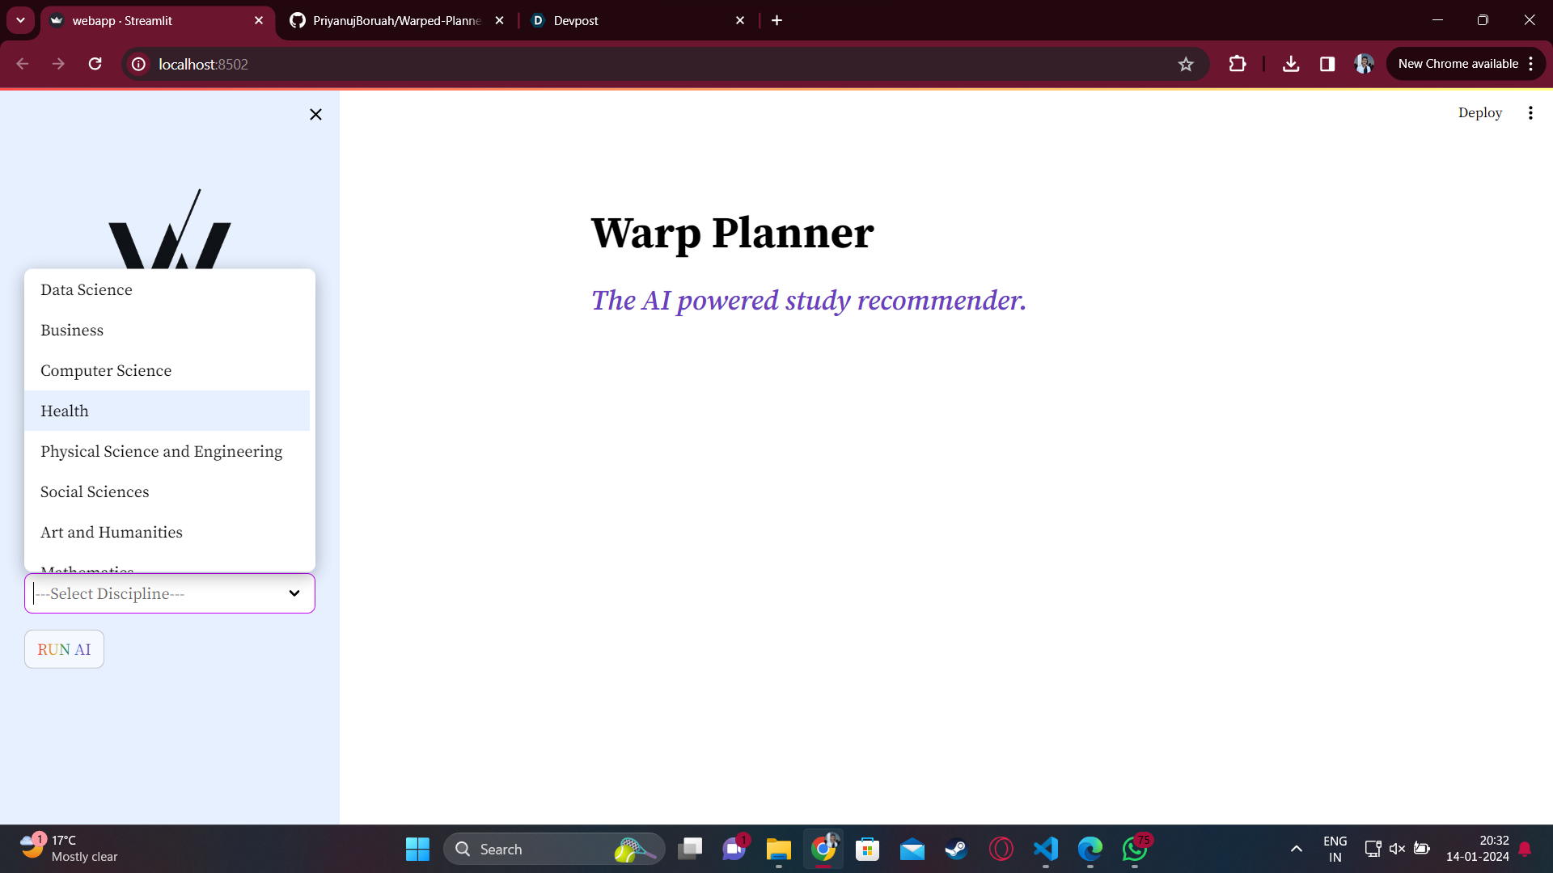
Task: Expand the Select Discipline dropdown arrow
Action: (x=294, y=593)
